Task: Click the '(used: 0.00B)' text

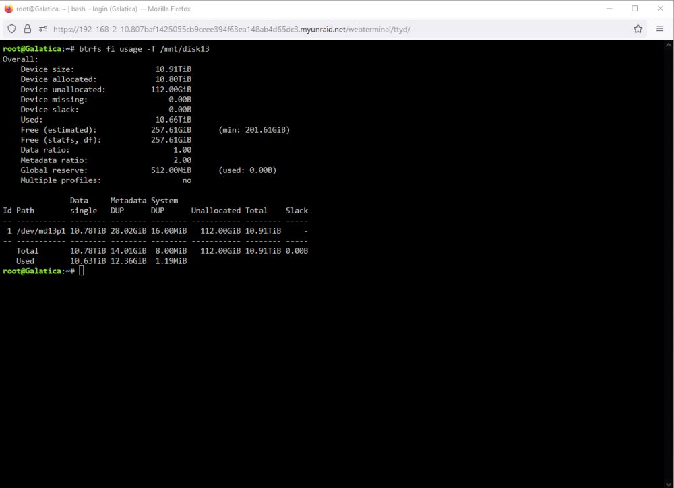Action: click(247, 170)
